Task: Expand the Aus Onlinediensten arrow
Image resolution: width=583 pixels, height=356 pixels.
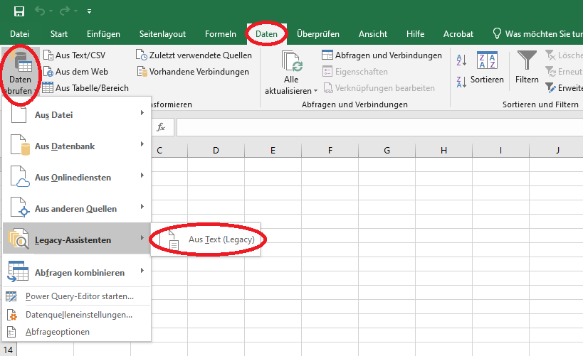Action: (142, 176)
